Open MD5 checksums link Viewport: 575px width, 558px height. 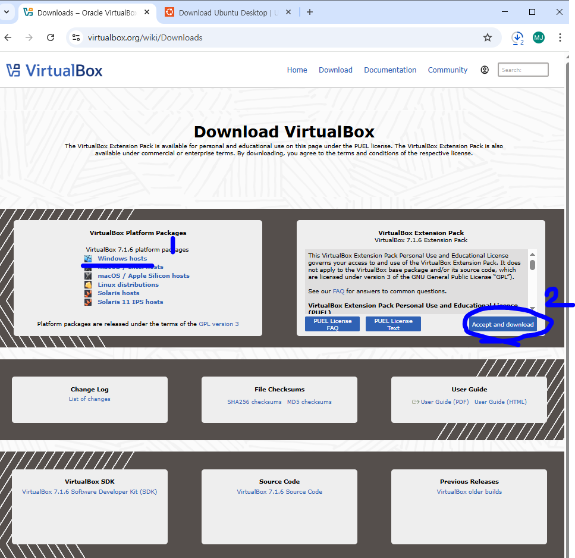(x=309, y=402)
